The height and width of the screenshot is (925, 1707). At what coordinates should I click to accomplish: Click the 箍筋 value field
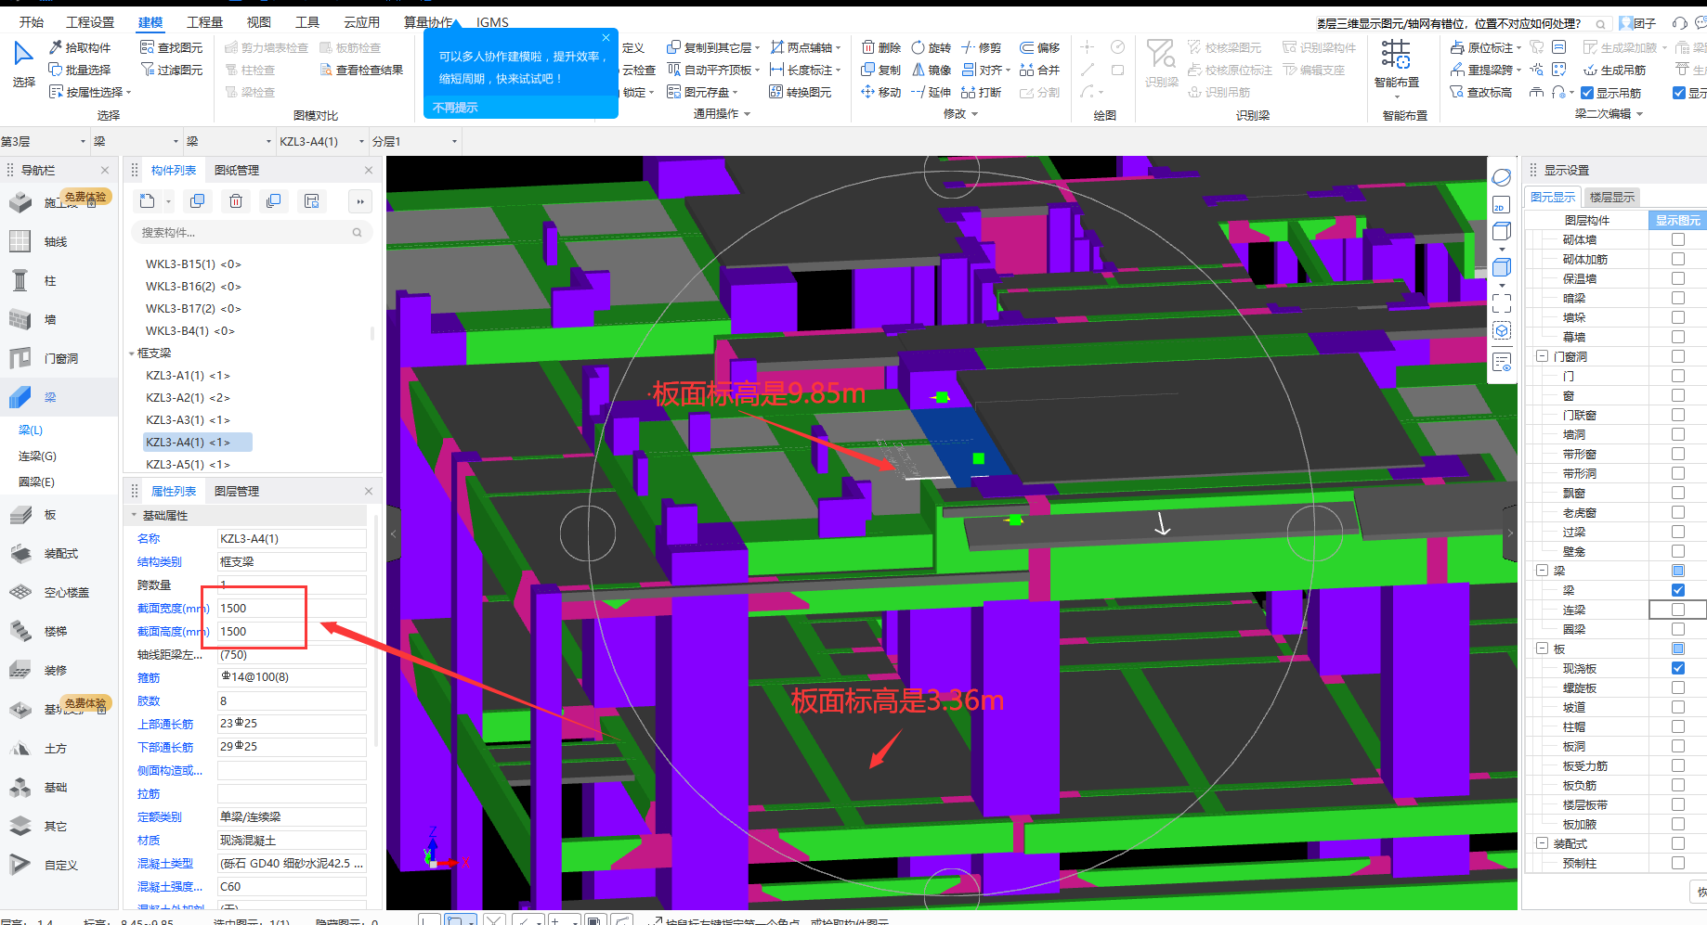click(x=292, y=677)
